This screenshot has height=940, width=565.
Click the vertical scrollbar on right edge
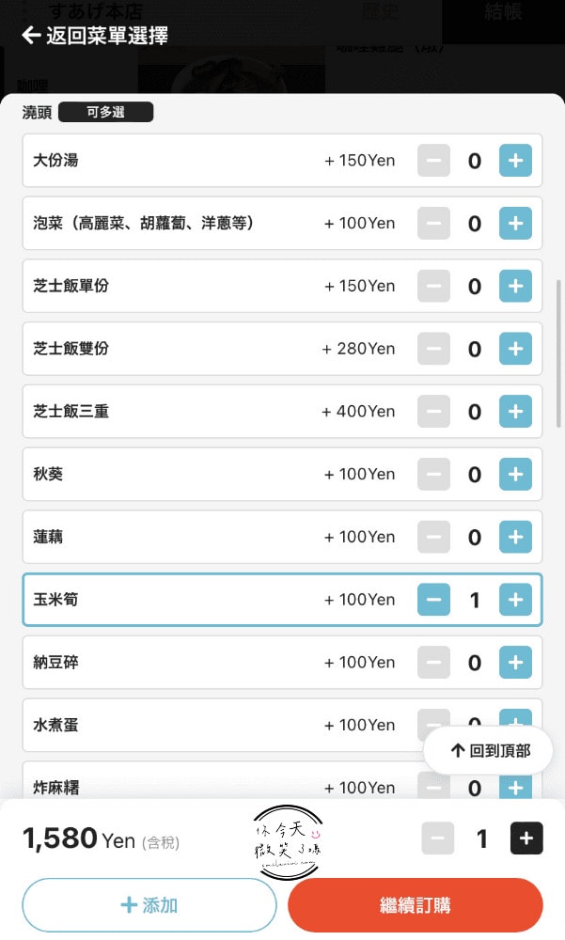click(x=559, y=353)
